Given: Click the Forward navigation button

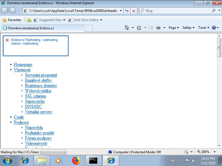Looking at the screenshot, I should tap(12, 11).
